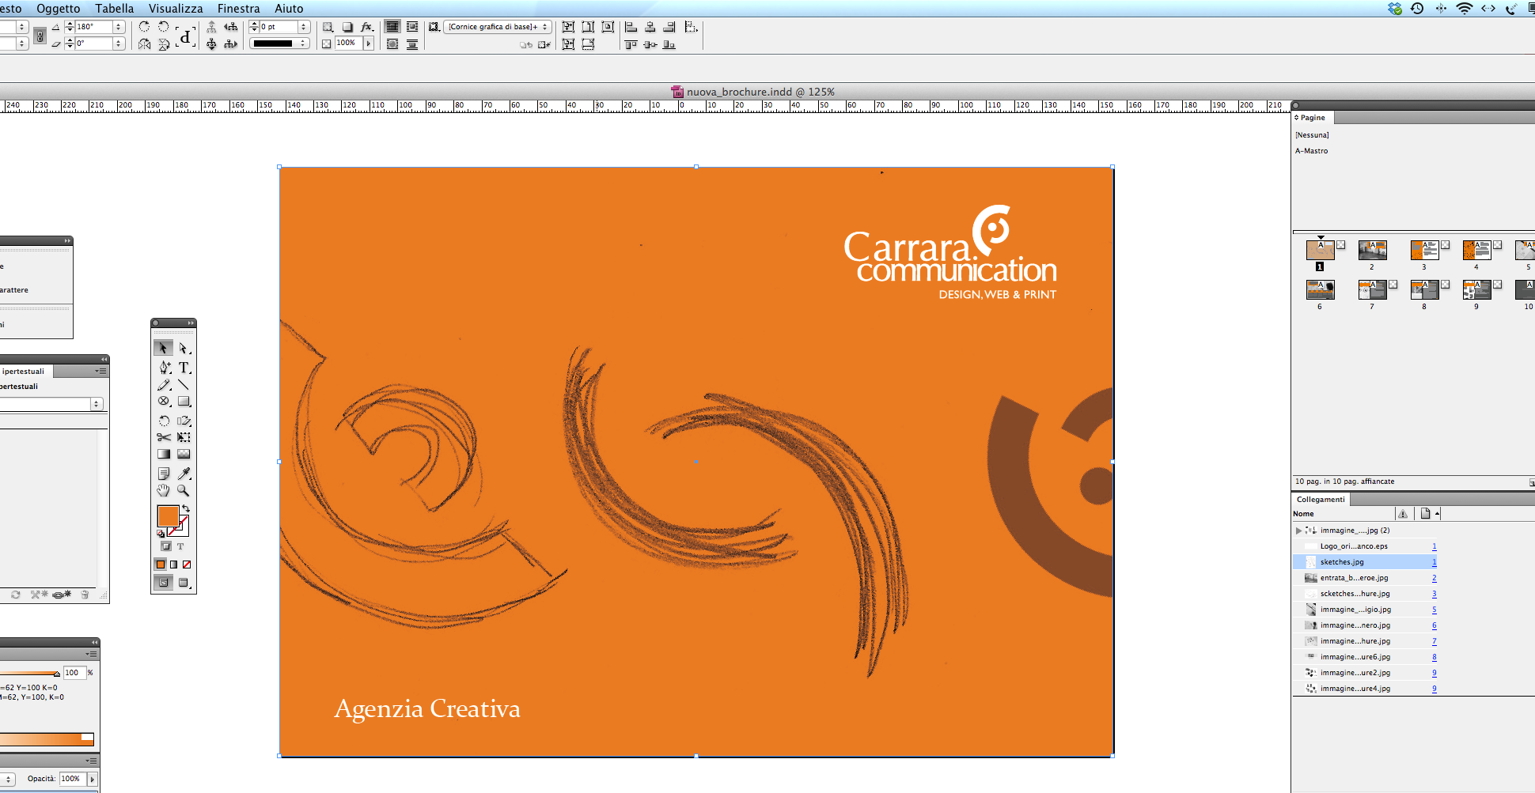Select the Ellipse Frame tool
This screenshot has width=1535, height=793.
pos(164,402)
